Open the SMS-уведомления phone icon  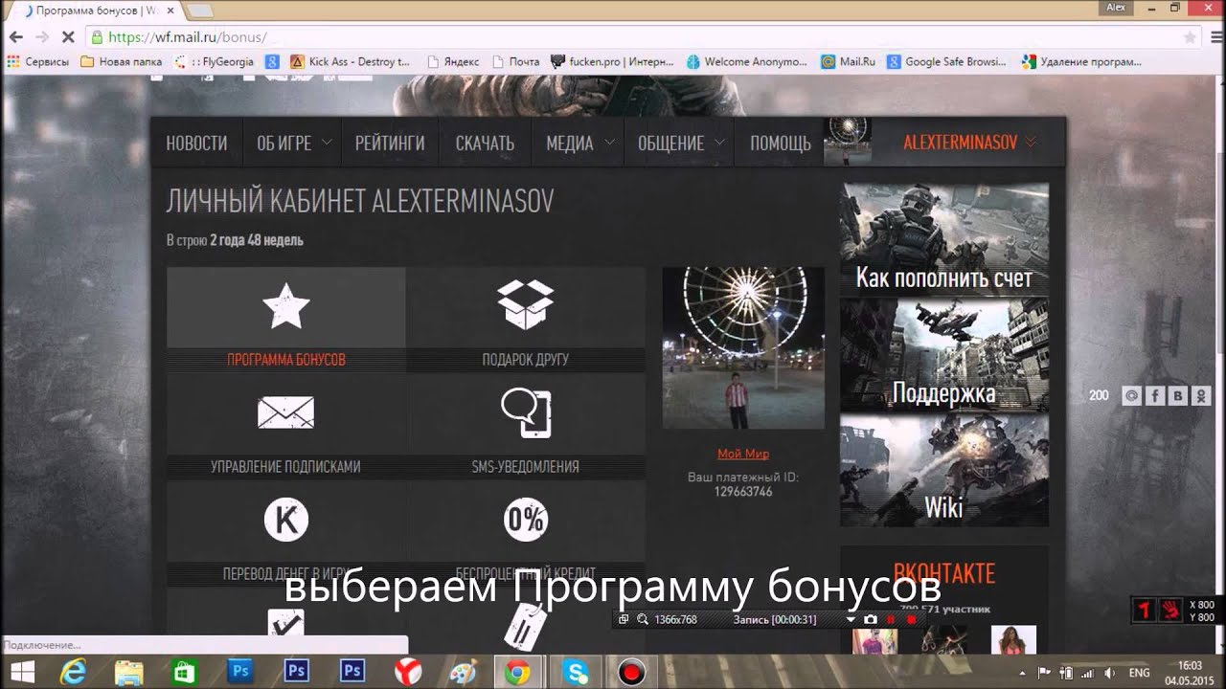click(x=526, y=413)
